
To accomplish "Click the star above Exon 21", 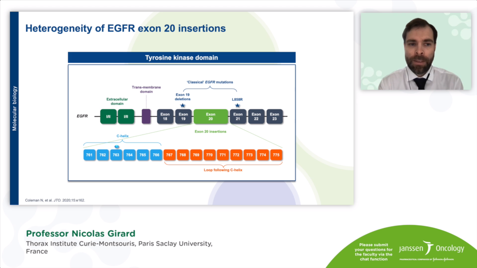I will point(238,105).
